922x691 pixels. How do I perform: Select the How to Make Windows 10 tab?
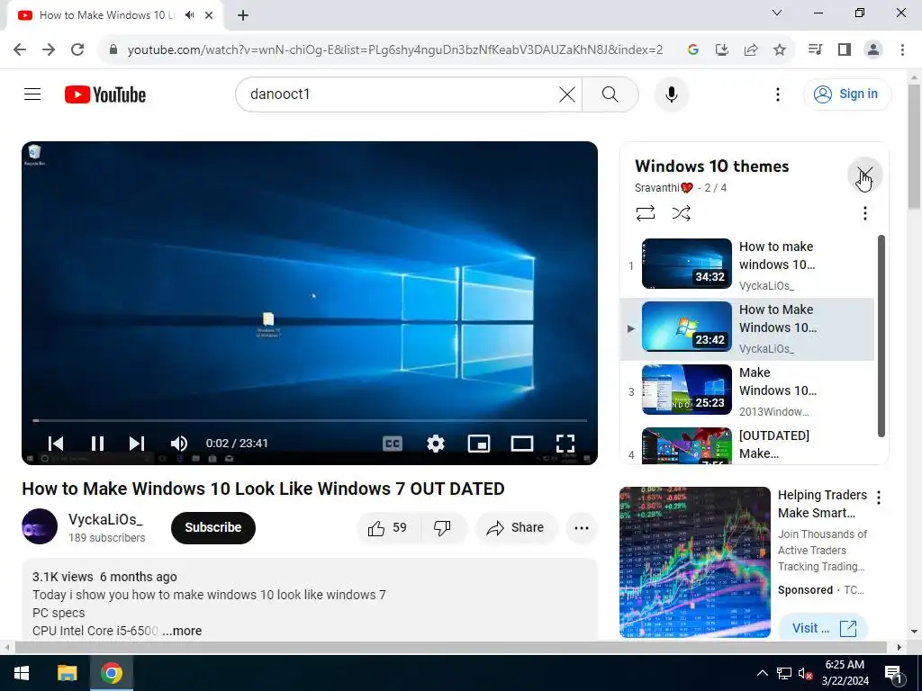tap(106, 15)
